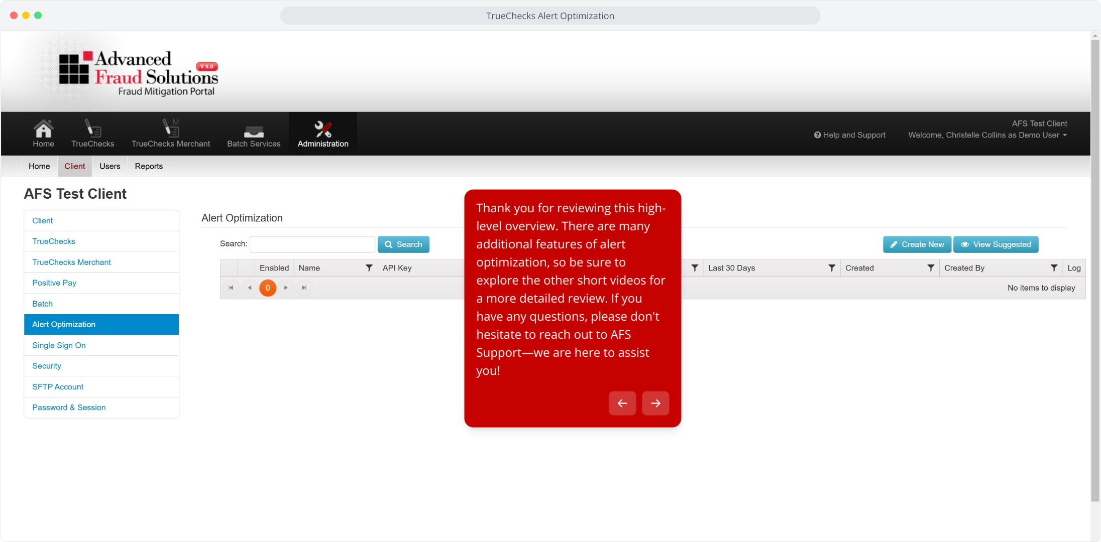Select Alert Optimization in the sidebar
This screenshot has width=1101, height=542.
click(101, 324)
